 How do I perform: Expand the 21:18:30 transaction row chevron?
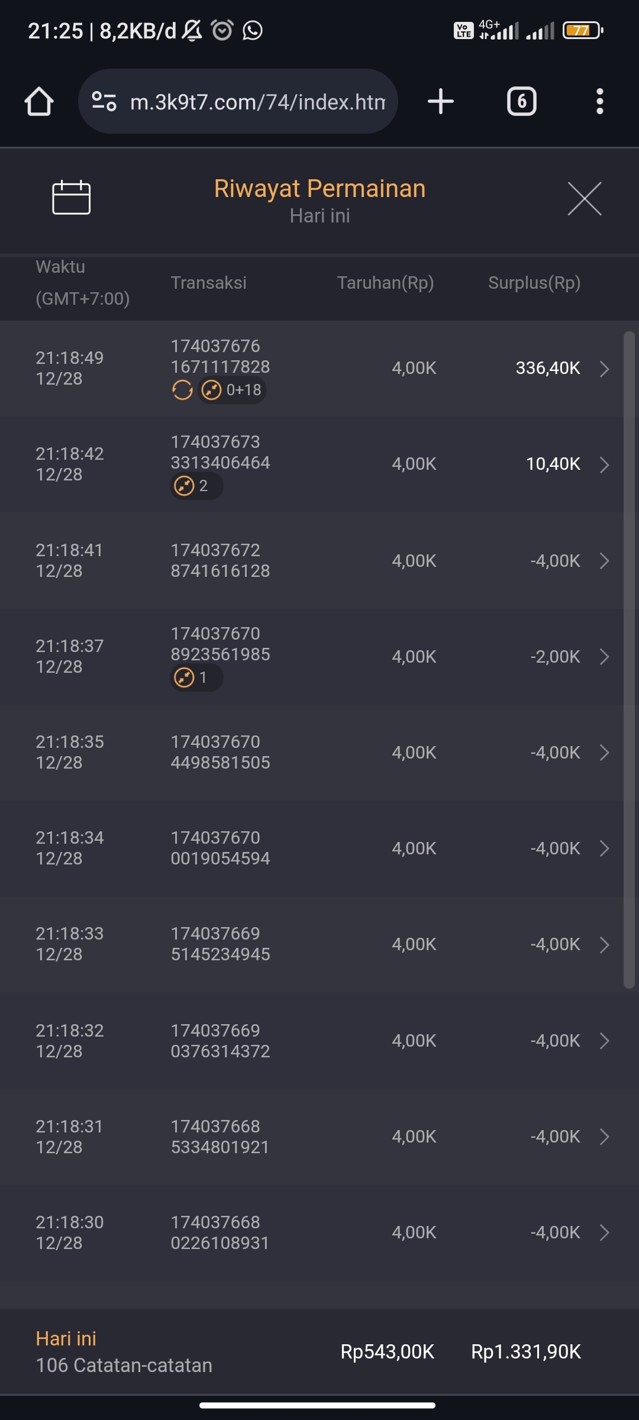[x=604, y=1232]
